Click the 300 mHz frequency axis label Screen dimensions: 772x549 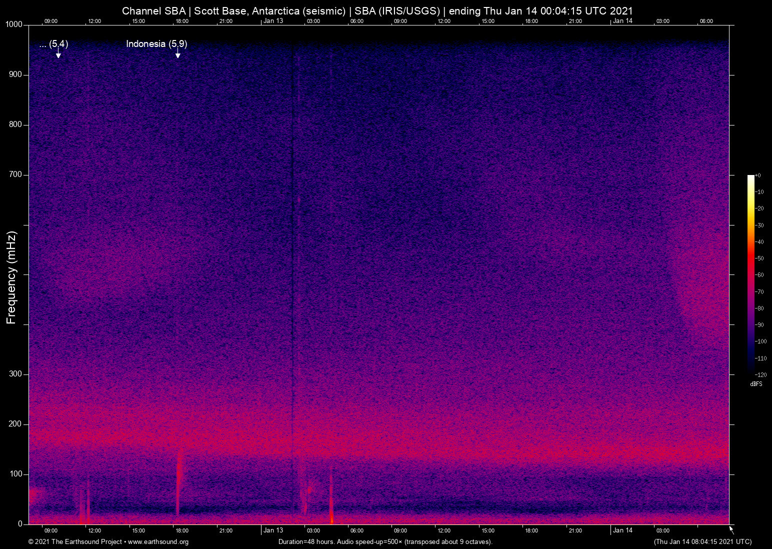15,374
